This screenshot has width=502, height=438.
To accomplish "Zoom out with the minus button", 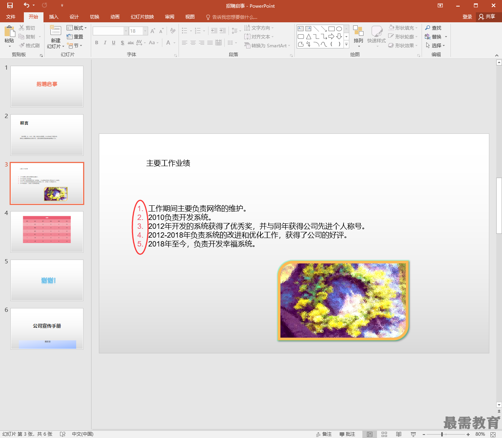I will coord(424,434).
